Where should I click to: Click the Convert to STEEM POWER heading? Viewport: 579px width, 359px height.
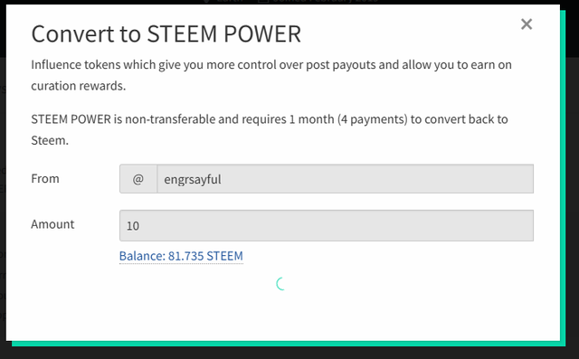(x=166, y=34)
